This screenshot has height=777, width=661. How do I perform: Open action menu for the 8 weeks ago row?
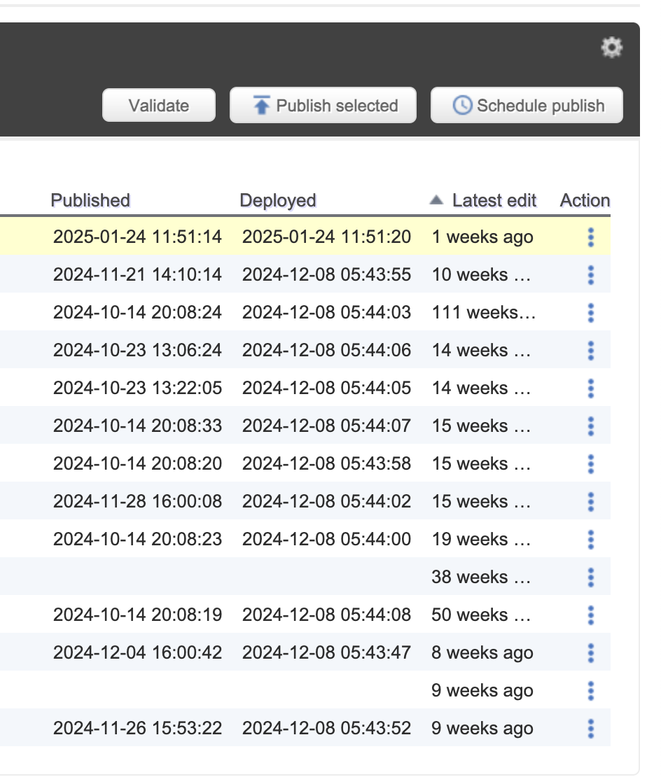pos(590,652)
